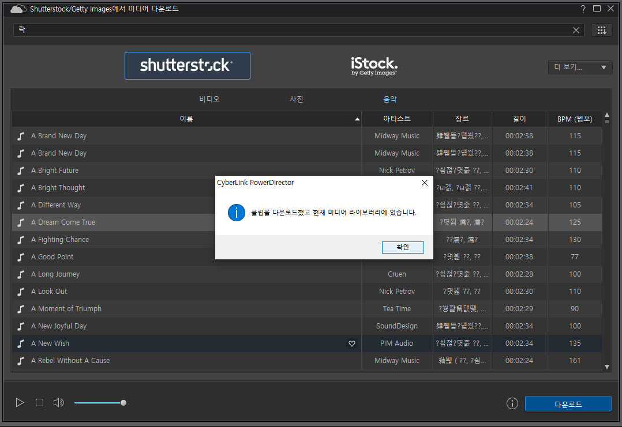622x427 pixels.
Task: Click the music note icon for A Look Out
Action: [x=21, y=292]
